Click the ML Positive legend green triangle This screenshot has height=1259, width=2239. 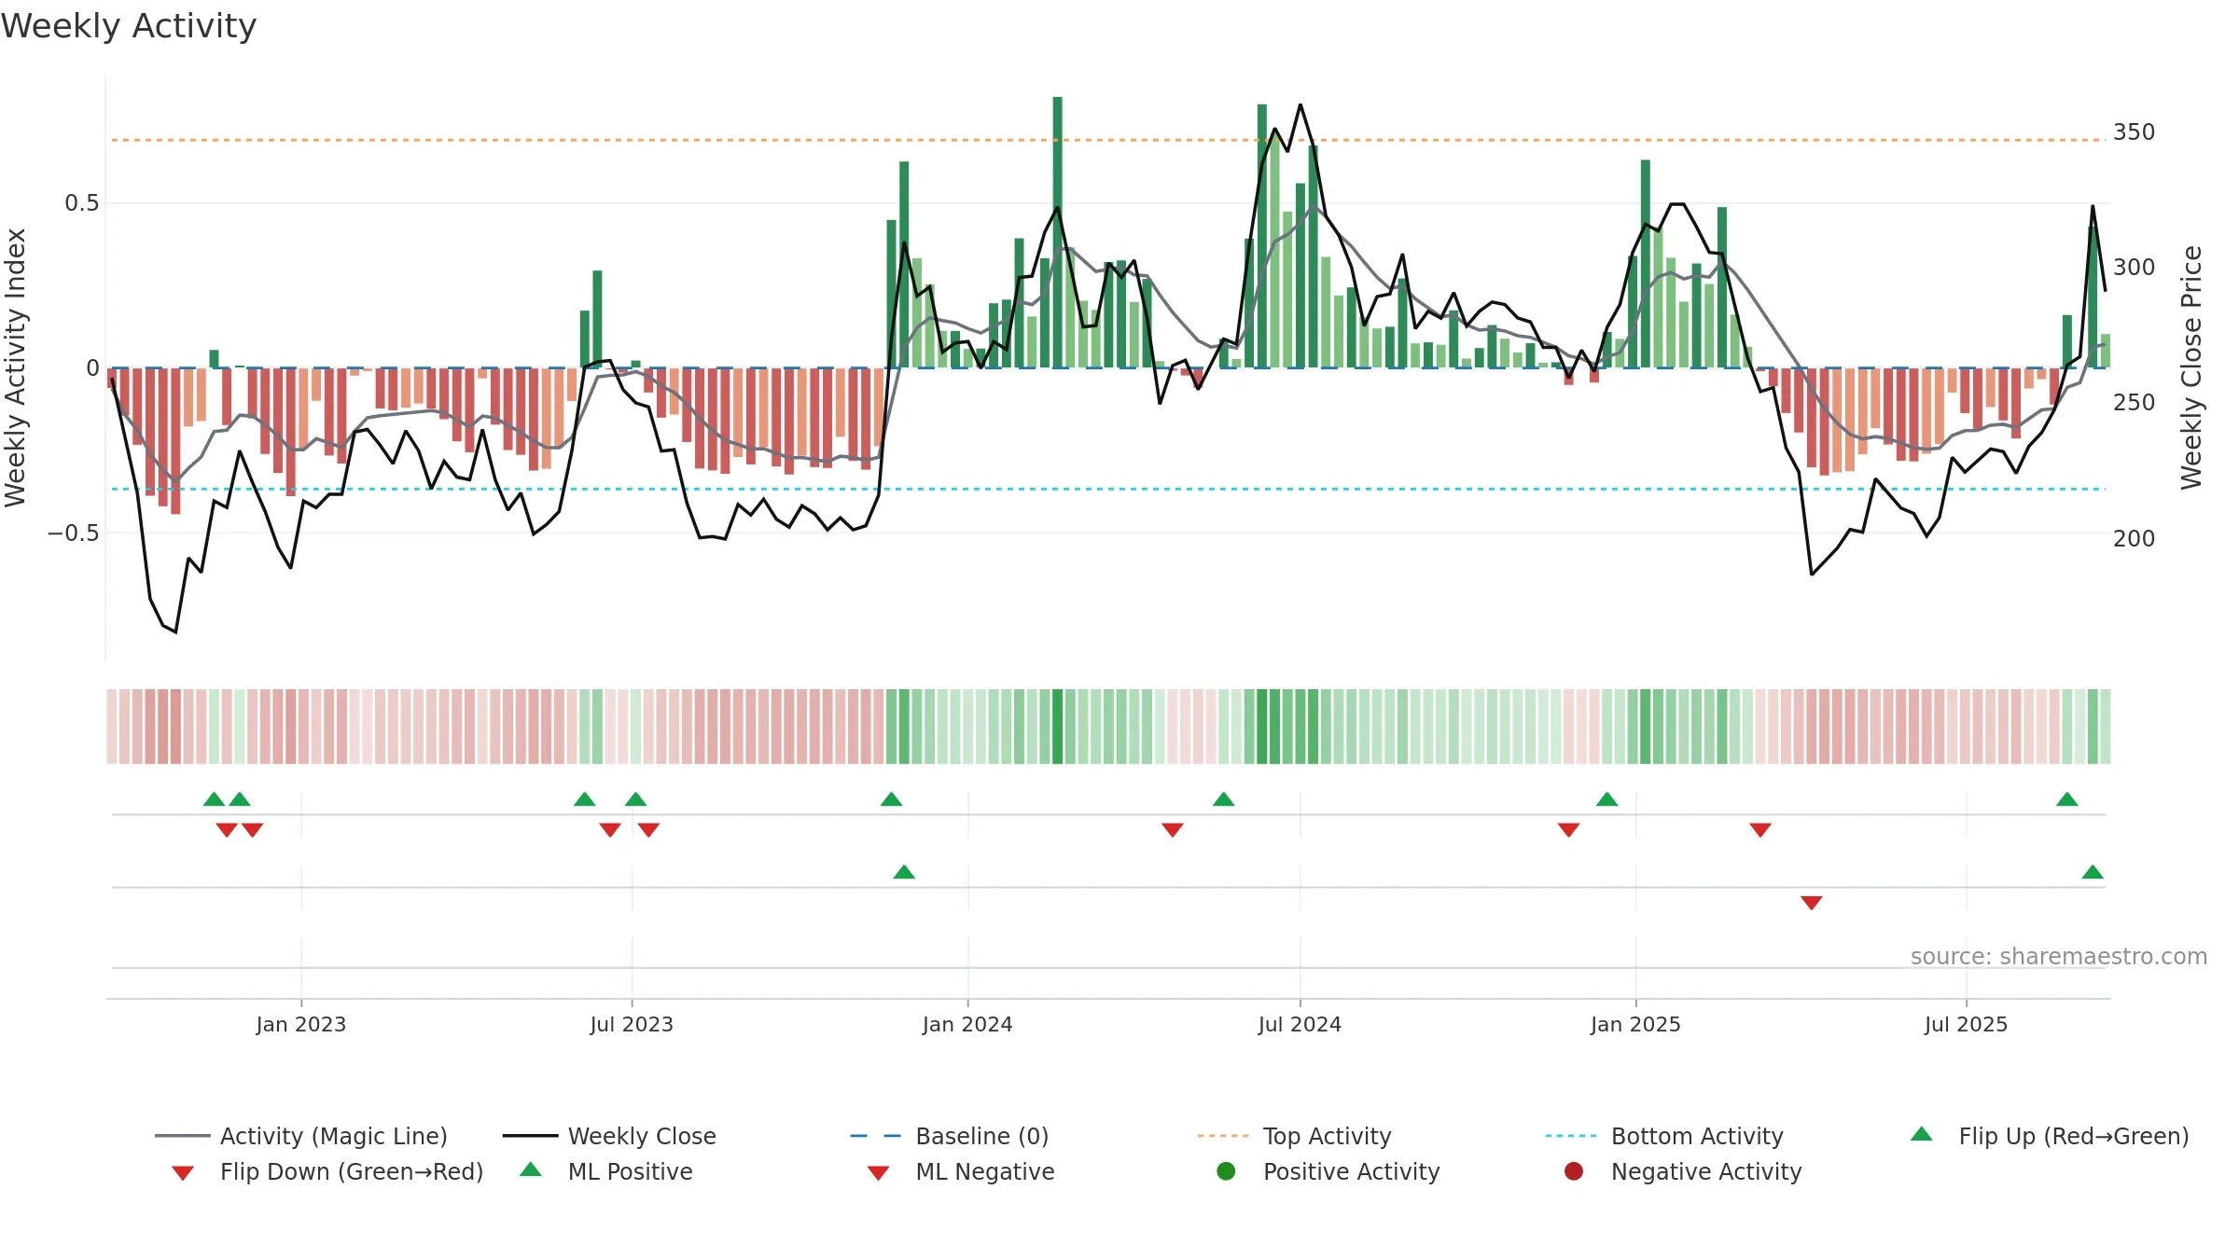point(530,1169)
